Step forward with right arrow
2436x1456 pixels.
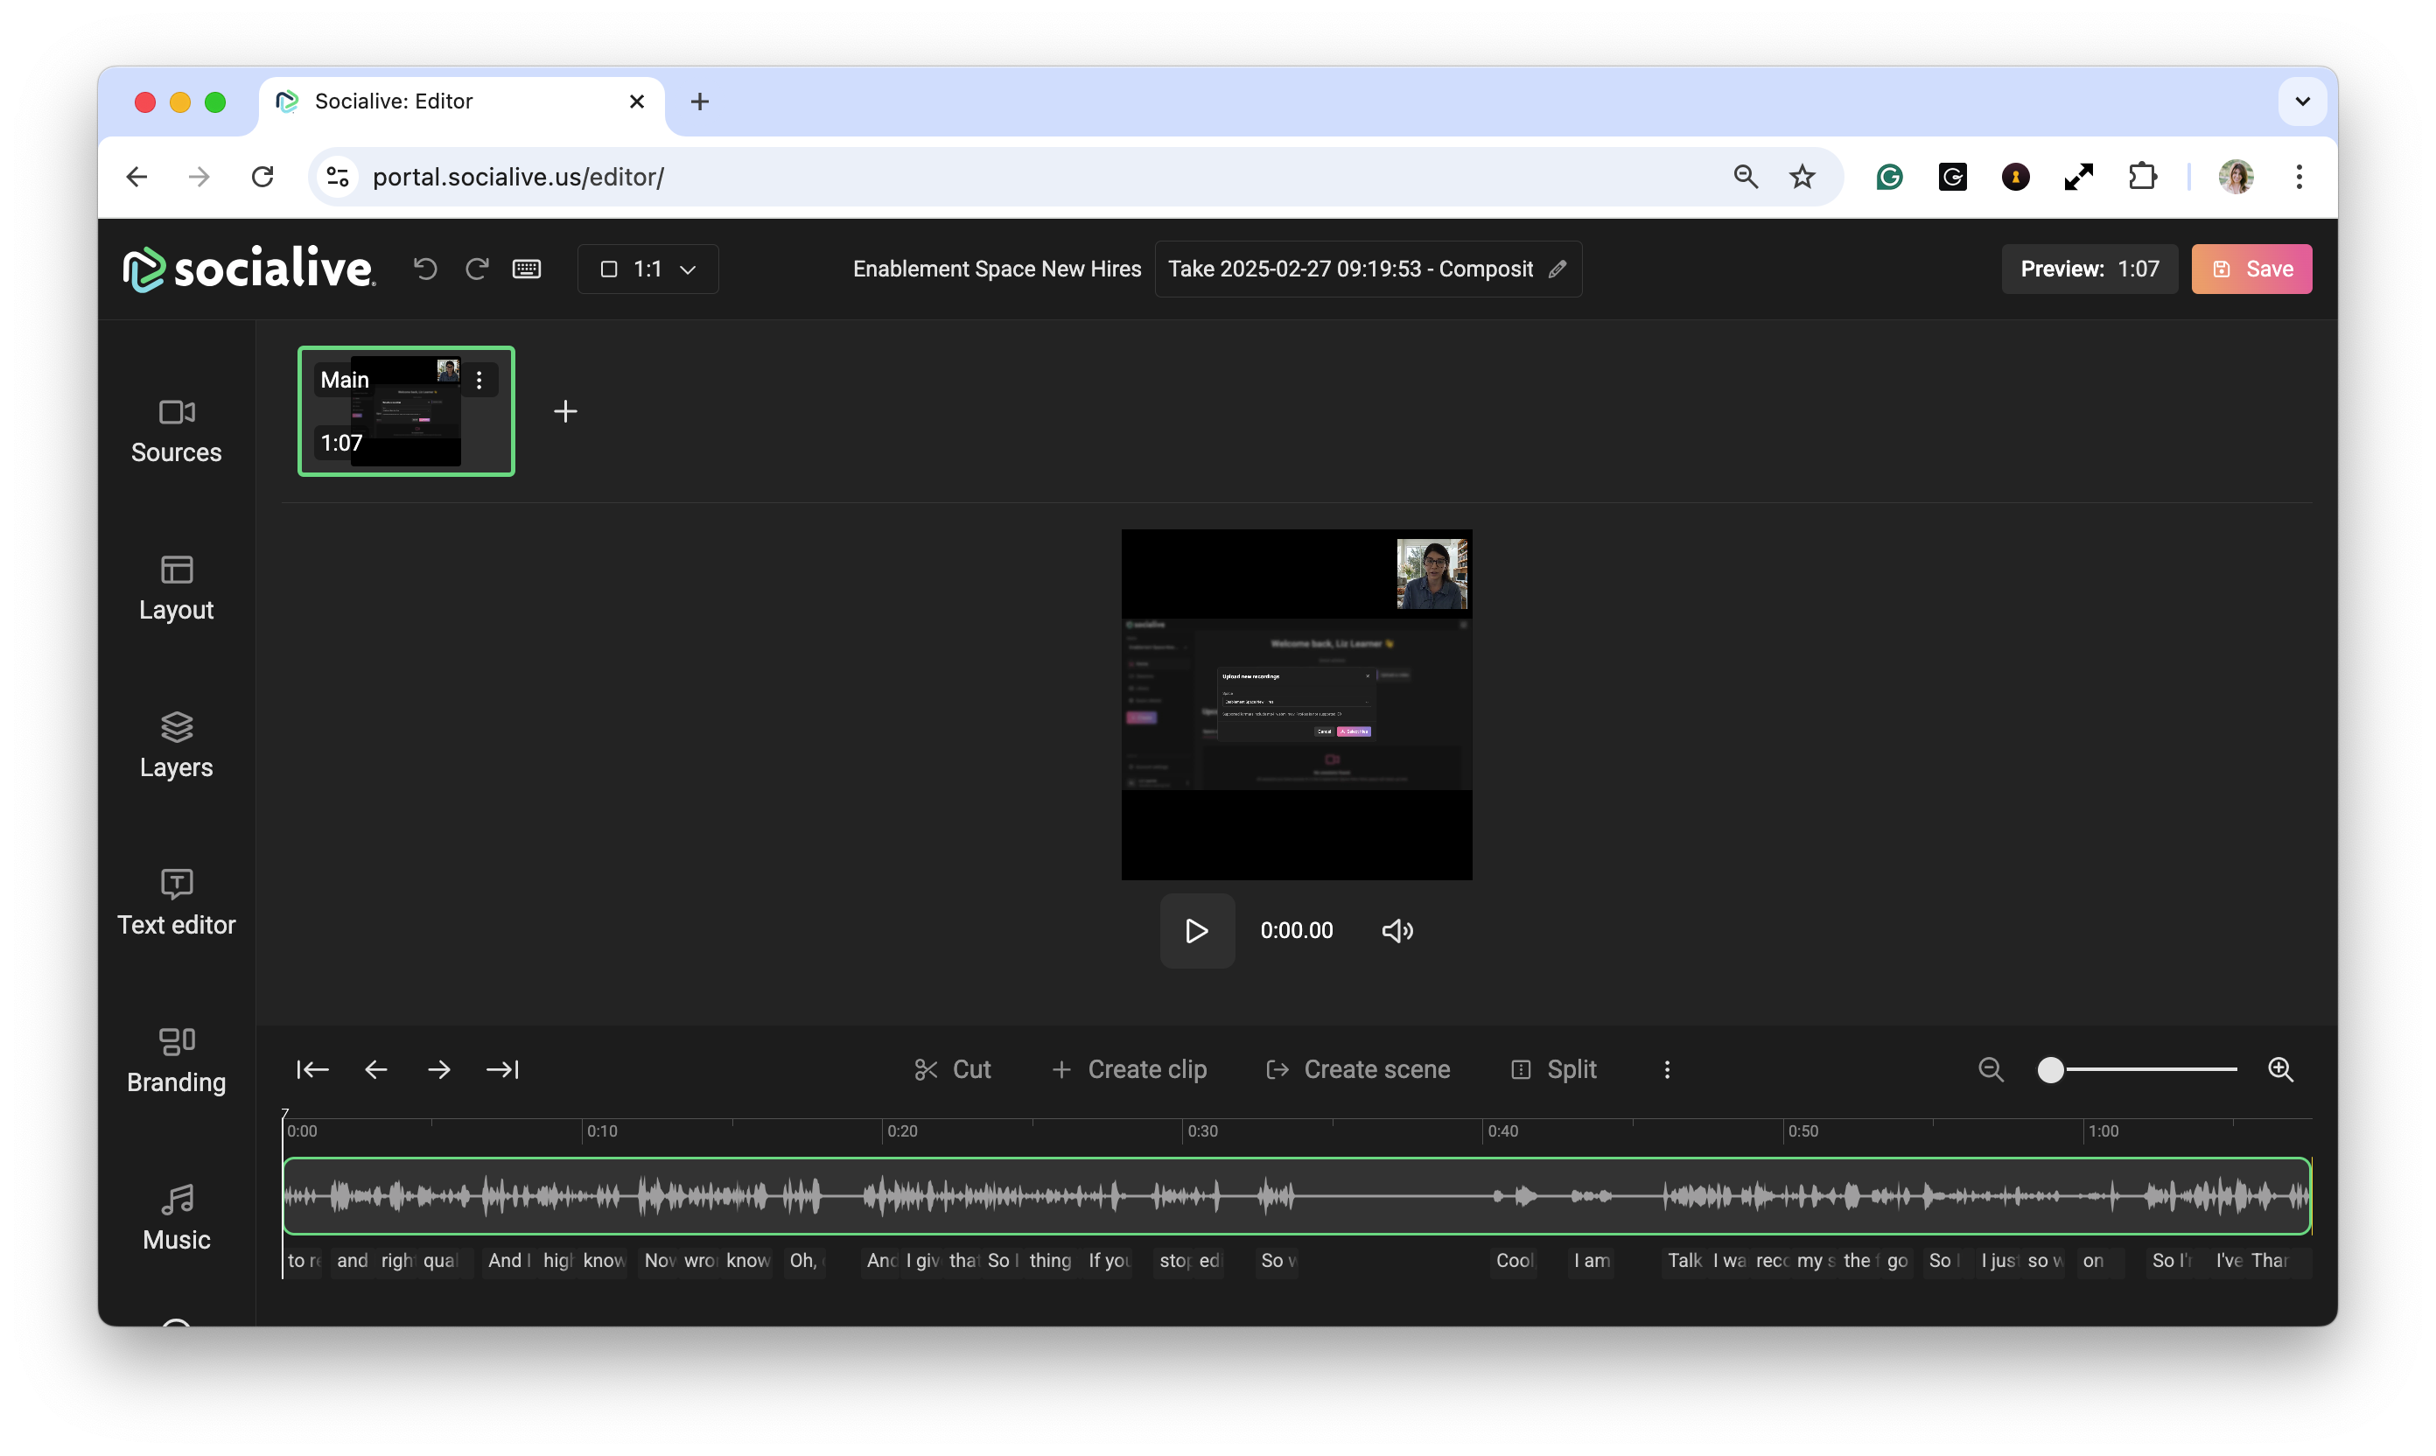coord(438,1069)
